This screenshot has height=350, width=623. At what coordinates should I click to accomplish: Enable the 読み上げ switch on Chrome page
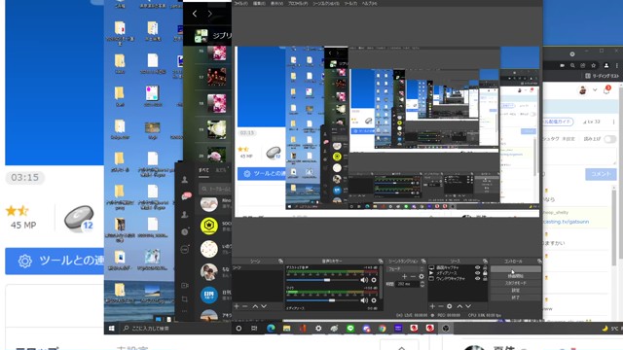point(609,139)
